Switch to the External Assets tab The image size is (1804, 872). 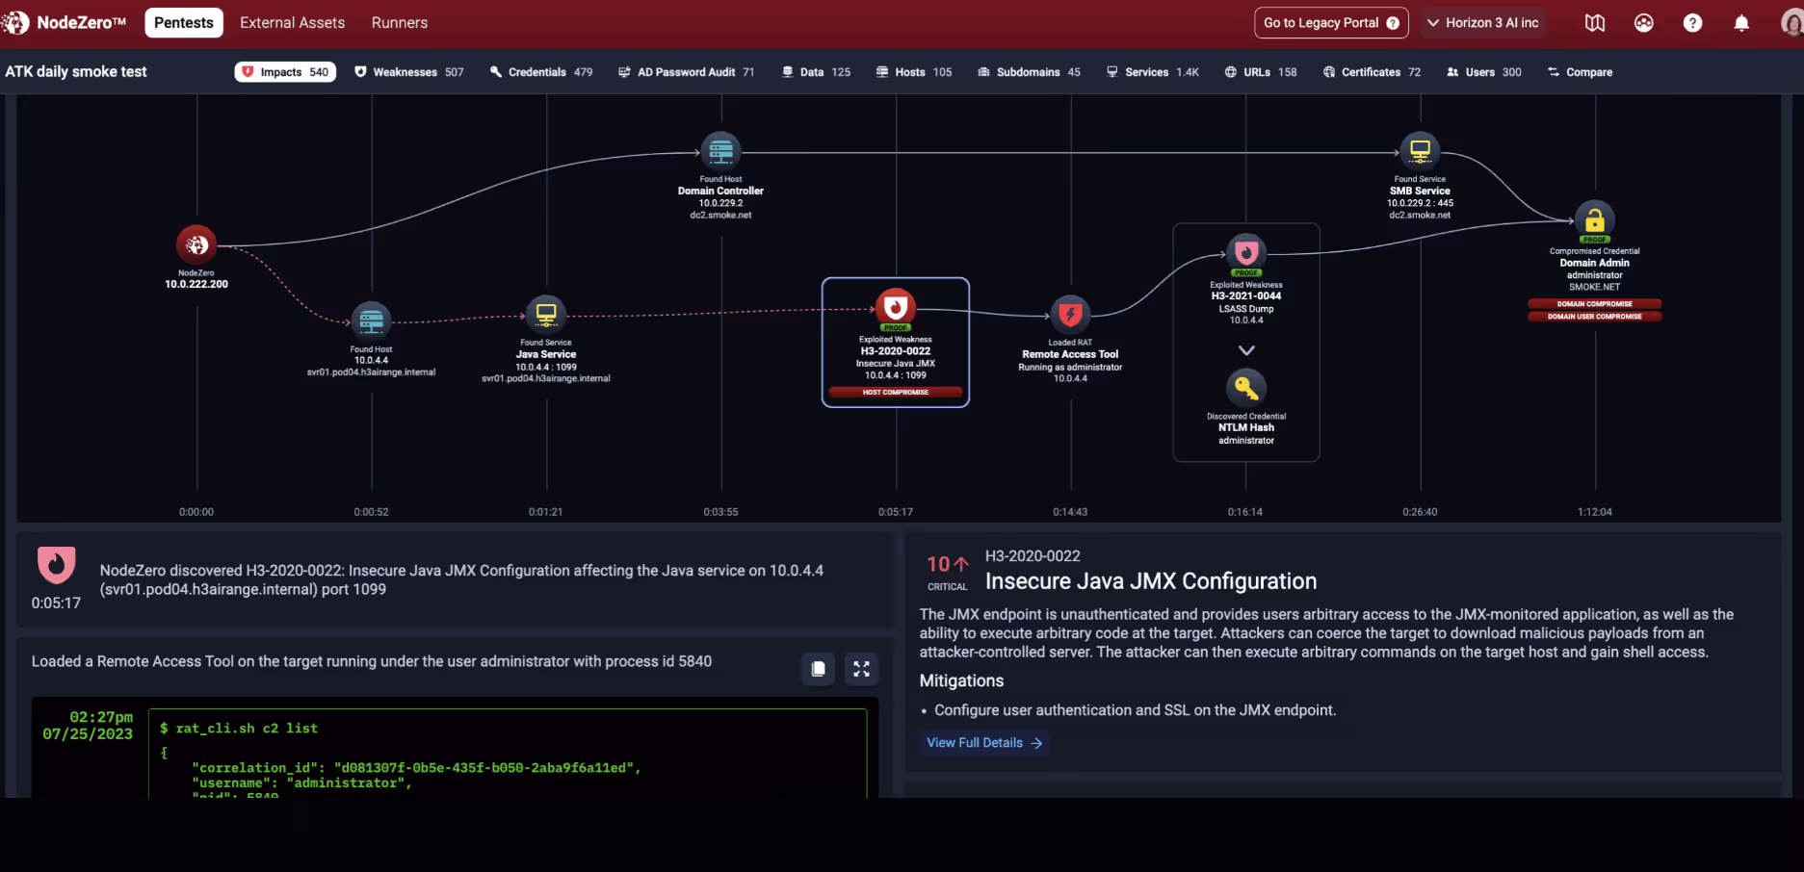(x=292, y=22)
